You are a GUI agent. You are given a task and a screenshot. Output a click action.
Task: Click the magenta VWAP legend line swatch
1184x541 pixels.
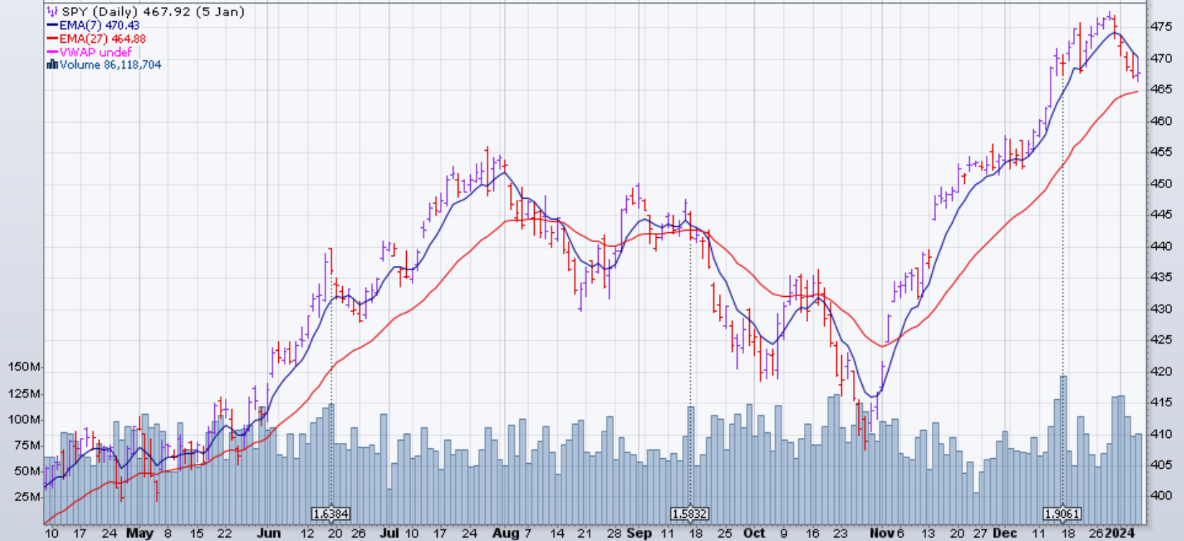click(52, 52)
